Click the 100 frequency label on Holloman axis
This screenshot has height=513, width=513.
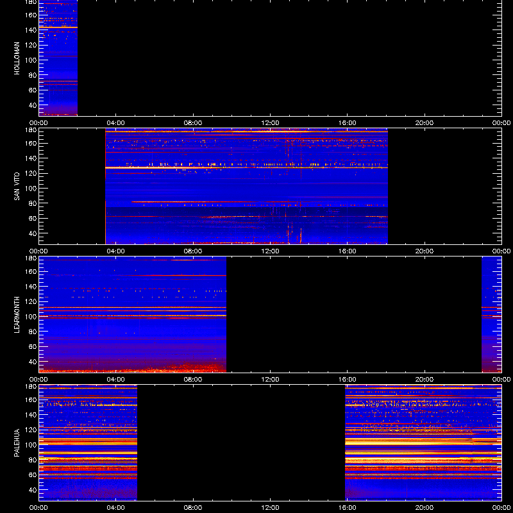(31, 60)
